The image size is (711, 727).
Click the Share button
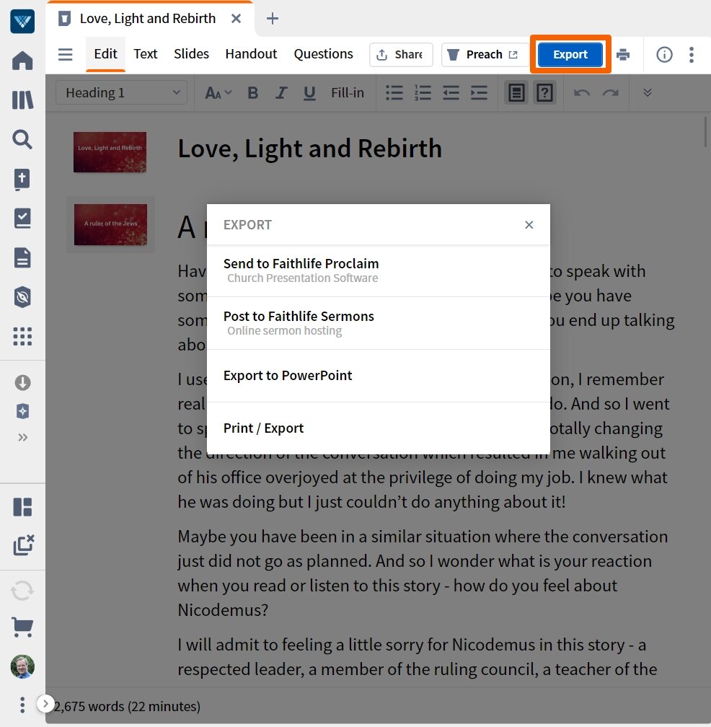401,55
